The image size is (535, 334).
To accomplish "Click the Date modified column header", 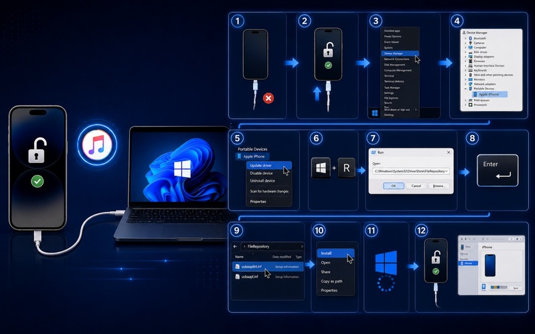I will coord(281,257).
